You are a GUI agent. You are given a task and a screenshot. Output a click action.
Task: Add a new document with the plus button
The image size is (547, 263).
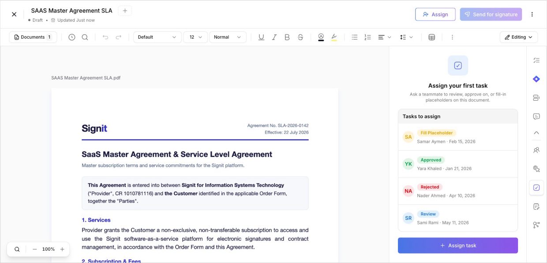[x=125, y=11]
